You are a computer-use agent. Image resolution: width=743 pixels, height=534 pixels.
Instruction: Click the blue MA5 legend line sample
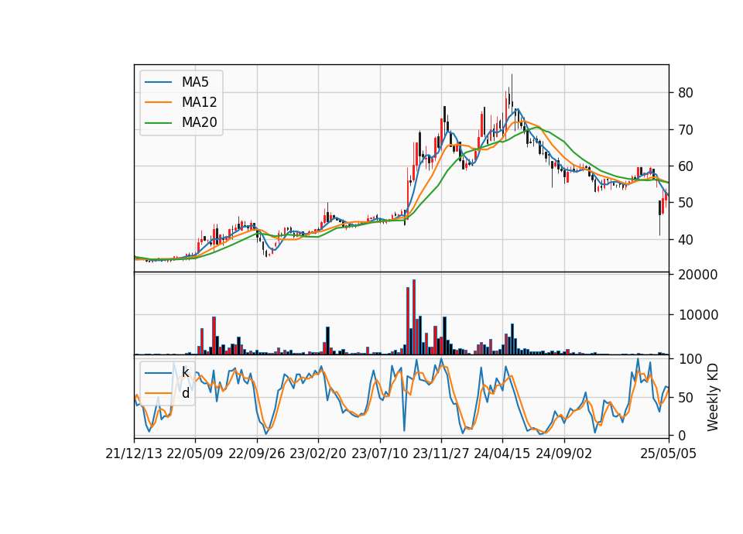point(158,83)
